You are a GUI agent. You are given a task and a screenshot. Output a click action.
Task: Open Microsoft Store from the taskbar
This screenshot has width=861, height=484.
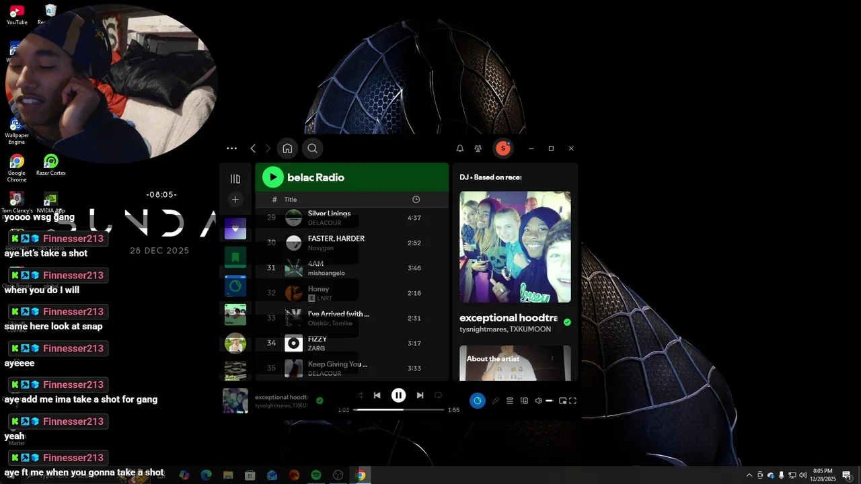click(x=250, y=475)
